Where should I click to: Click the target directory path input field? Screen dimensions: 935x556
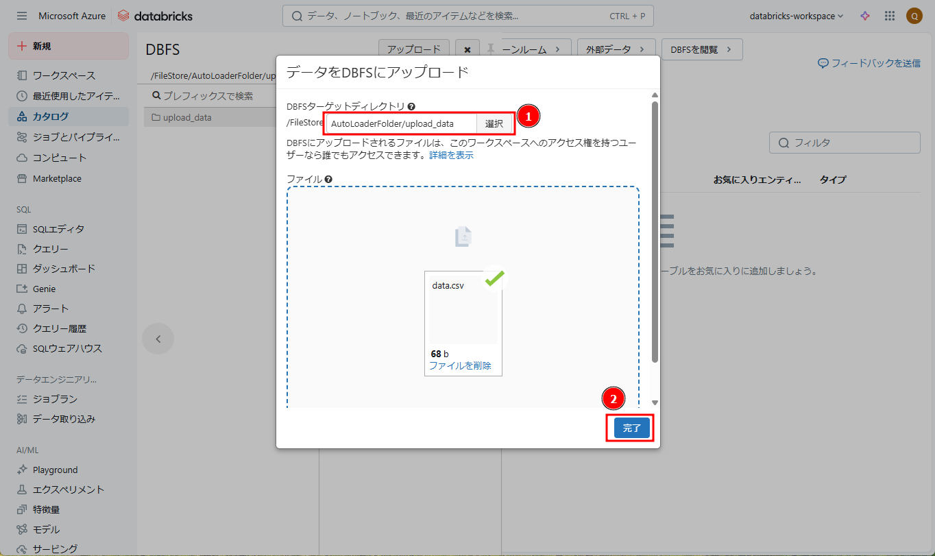click(x=401, y=123)
